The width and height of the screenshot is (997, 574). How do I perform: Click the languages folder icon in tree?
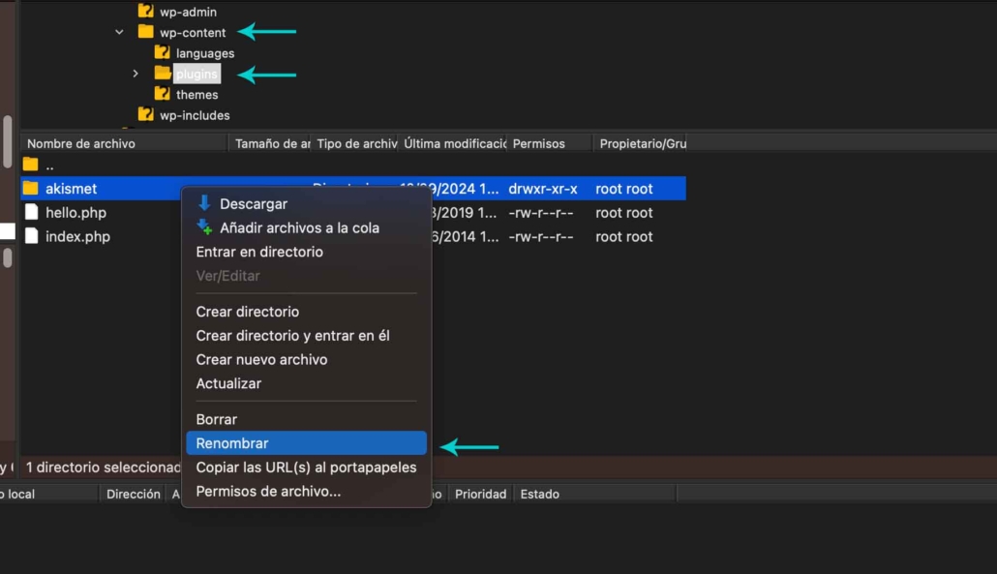click(162, 53)
